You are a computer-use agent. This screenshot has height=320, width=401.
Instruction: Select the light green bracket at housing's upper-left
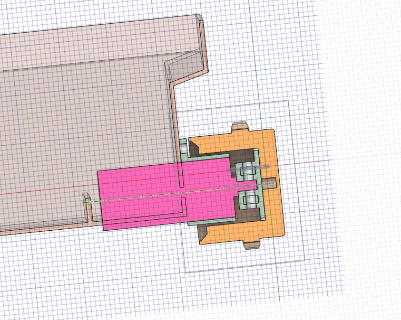[183, 148]
